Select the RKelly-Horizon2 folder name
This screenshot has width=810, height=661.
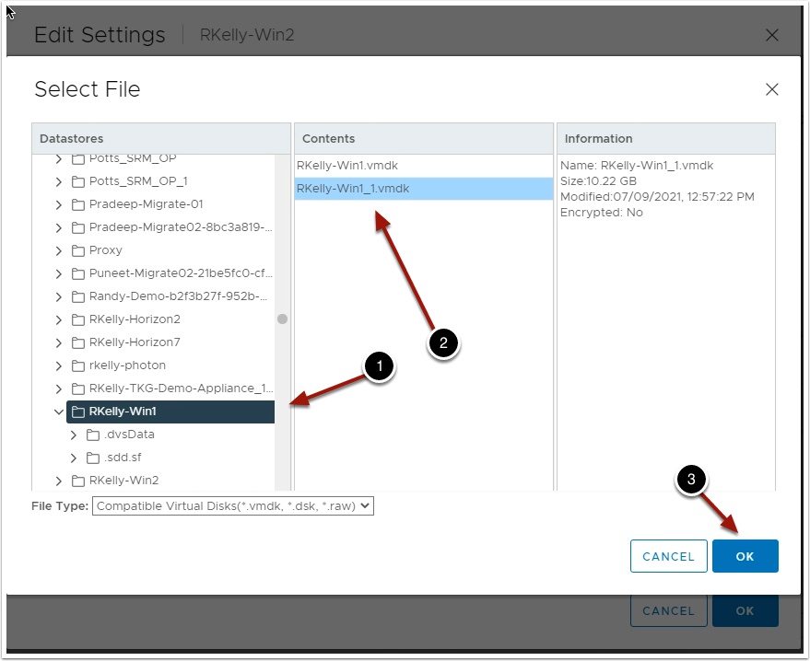pyautogui.click(x=135, y=319)
